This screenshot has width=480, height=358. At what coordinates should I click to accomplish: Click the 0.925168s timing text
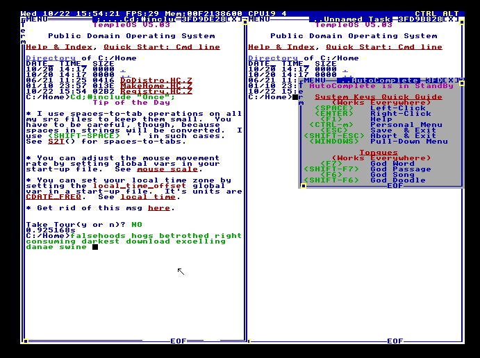pyautogui.click(x=51, y=230)
